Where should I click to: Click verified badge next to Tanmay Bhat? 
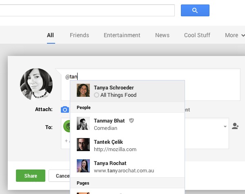131,120
